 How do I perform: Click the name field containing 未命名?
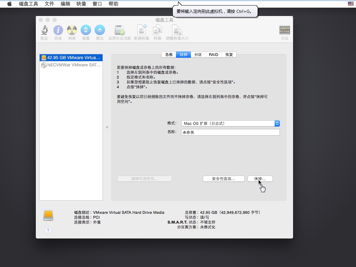tap(230, 132)
